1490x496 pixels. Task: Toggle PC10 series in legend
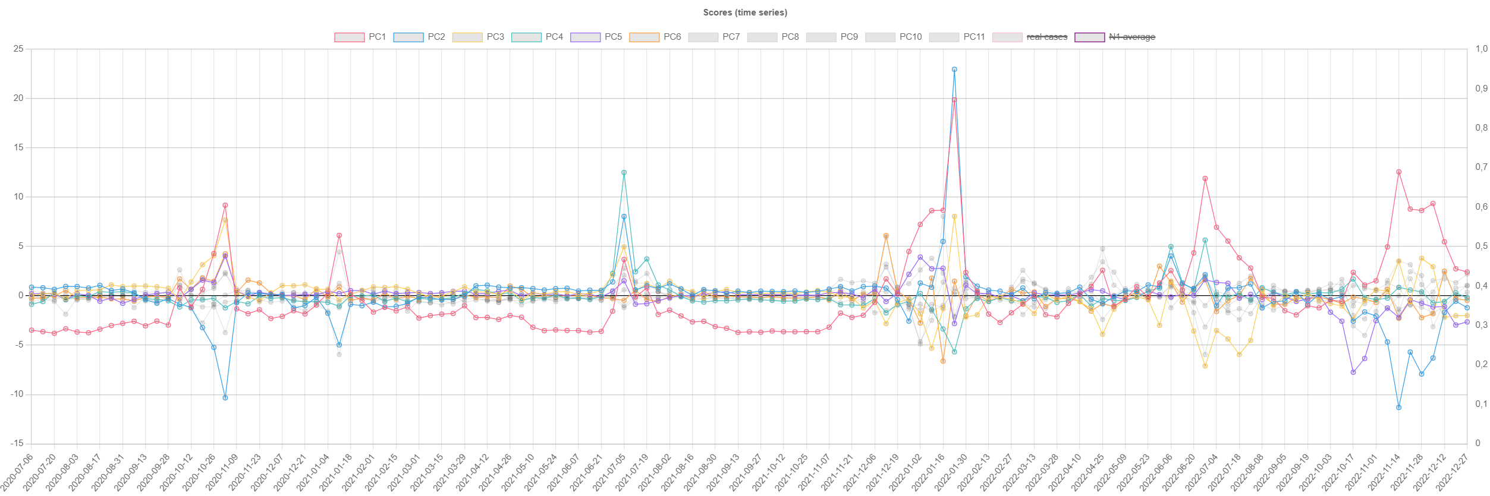[910, 37]
